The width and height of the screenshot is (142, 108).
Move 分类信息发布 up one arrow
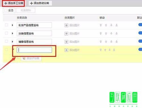(106, 33)
